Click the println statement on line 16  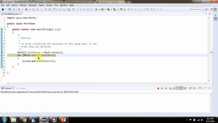click(39, 61)
